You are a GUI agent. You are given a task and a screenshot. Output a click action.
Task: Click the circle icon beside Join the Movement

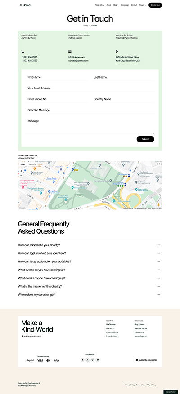(22, 336)
